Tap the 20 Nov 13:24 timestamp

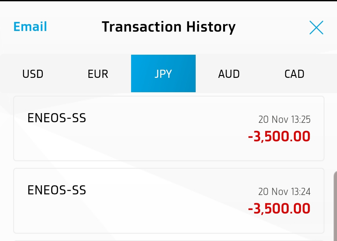click(284, 192)
